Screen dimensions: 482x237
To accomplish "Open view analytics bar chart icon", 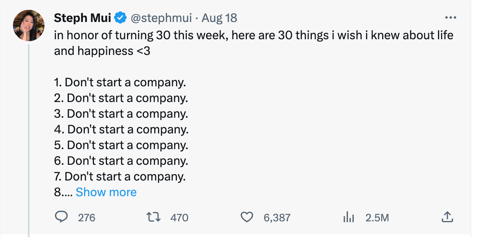I will point(349,217).
